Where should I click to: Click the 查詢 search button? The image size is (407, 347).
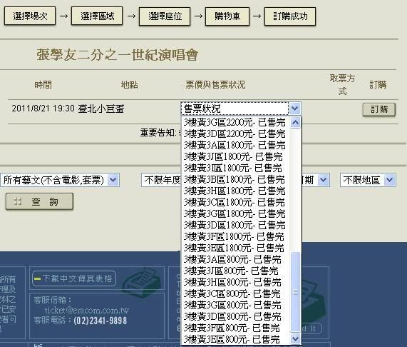(39, 201)
